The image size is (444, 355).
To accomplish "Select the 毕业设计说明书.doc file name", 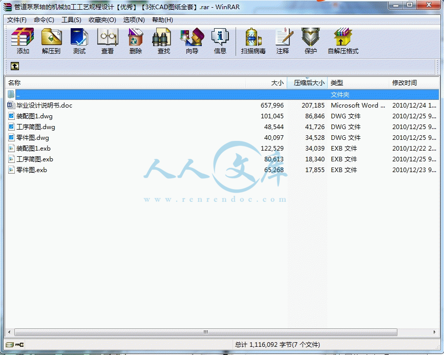I will [45, 106].
